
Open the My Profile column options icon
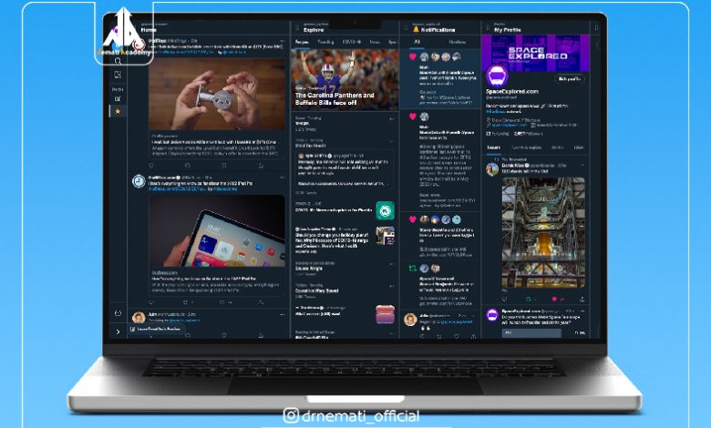click(596, 28)
